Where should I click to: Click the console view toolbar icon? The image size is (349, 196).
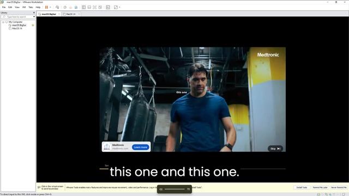pos(89,7)
